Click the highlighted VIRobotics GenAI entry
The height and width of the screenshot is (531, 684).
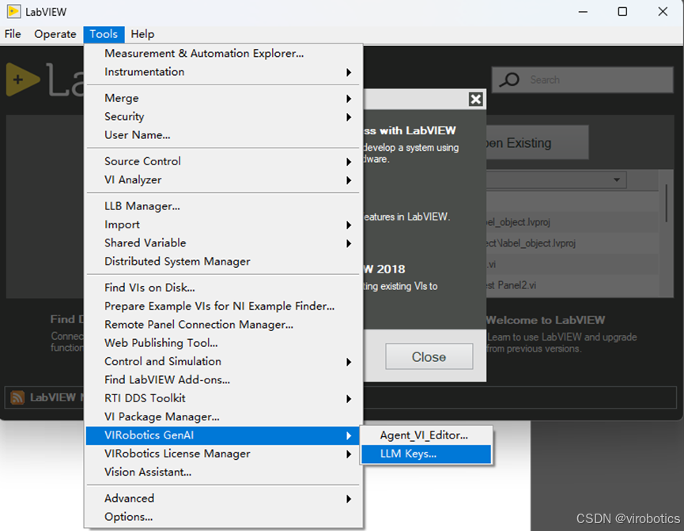tap(223, 435)
